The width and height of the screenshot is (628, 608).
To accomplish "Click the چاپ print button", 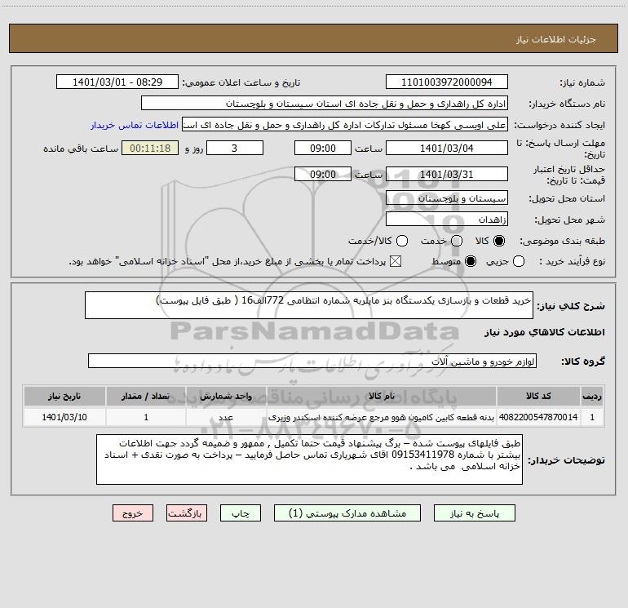I will pos(241,513).
